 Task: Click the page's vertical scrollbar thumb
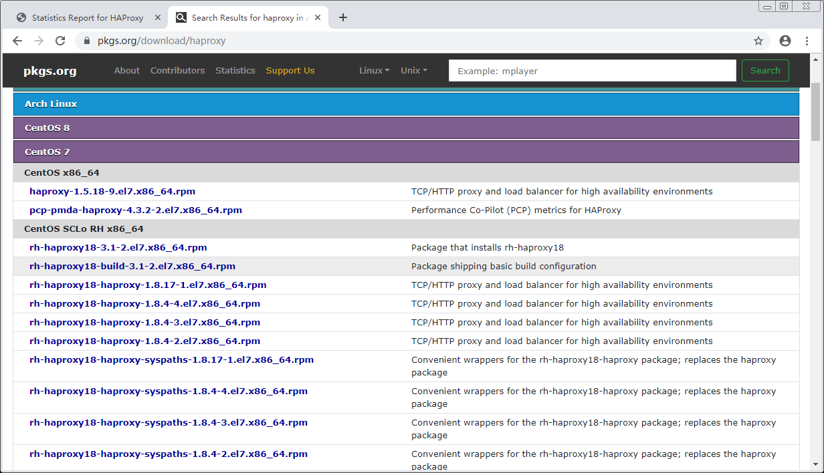pos(815,112)
